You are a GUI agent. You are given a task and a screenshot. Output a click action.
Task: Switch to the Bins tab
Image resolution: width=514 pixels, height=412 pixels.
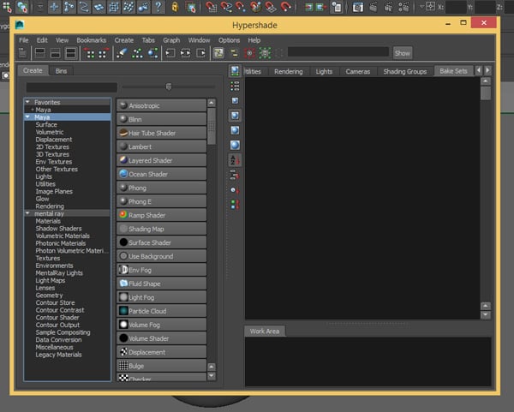[61, 71]
